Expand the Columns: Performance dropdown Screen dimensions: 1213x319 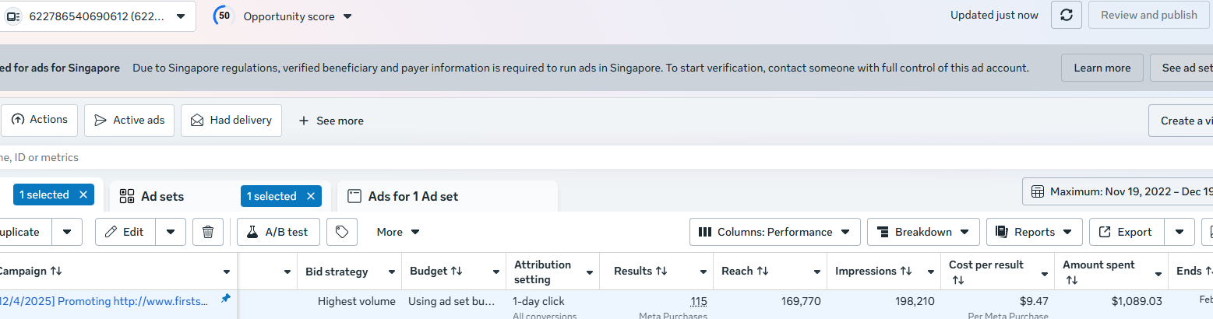pos(774,232)
